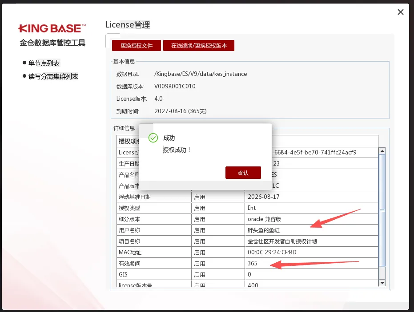Click 更换授权文件 button
Screen dimensions: 414x312
pos(136,46)
